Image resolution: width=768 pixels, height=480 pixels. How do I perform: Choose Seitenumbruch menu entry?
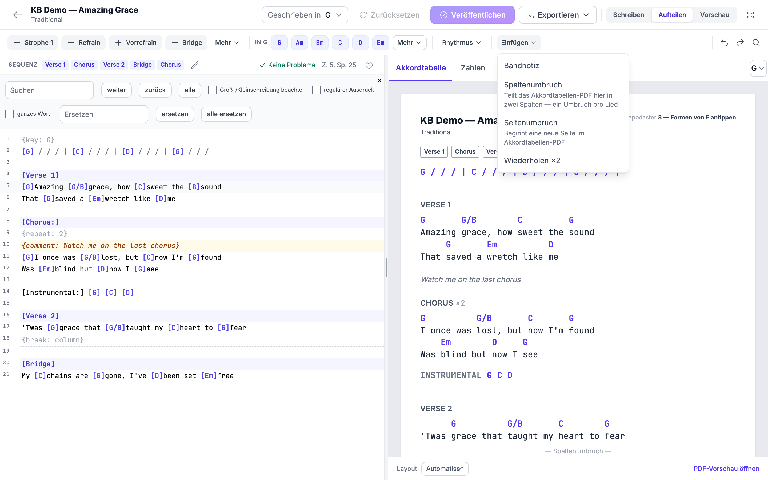pyautogui.click(x=563, y=132)
